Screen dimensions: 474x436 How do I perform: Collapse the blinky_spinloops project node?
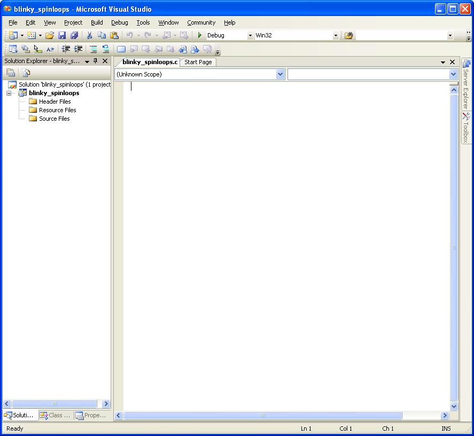point(9,92)
